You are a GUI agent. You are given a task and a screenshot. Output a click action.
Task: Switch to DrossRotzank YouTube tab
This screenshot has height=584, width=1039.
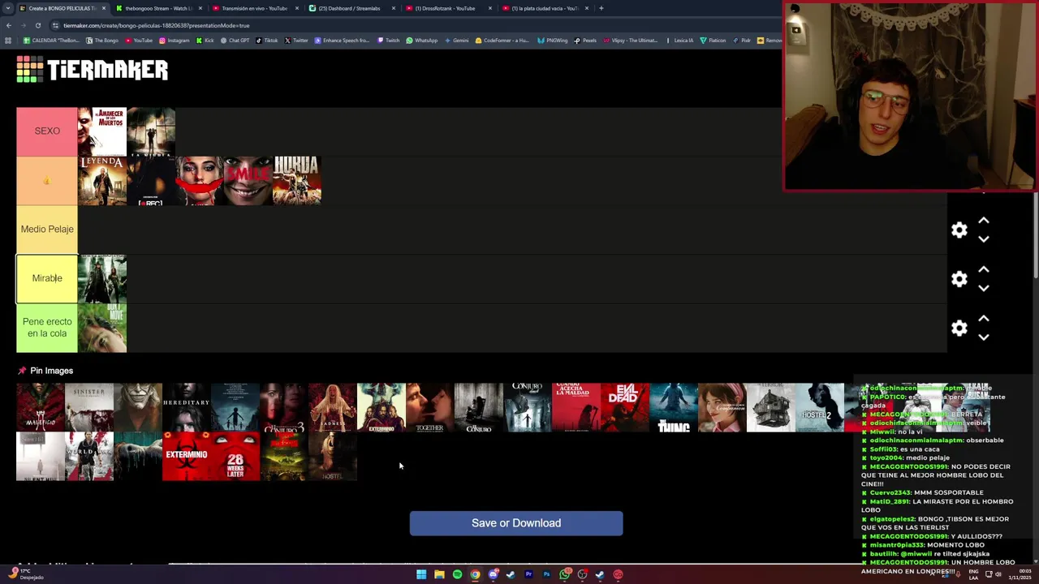447,8
